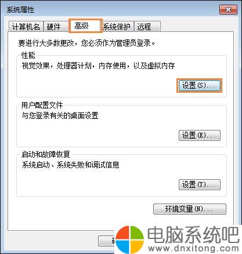Open the 硬件 tab
The height and width of the screenshot is (254, 242).
(x=53, y=27)
